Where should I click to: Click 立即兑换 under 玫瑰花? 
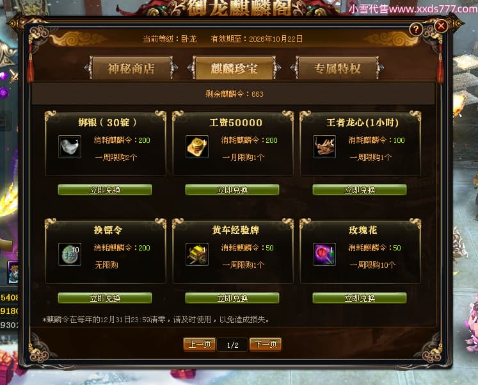click(360, 298)
